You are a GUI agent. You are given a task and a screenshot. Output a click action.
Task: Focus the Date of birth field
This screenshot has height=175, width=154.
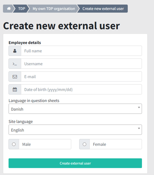81,90
